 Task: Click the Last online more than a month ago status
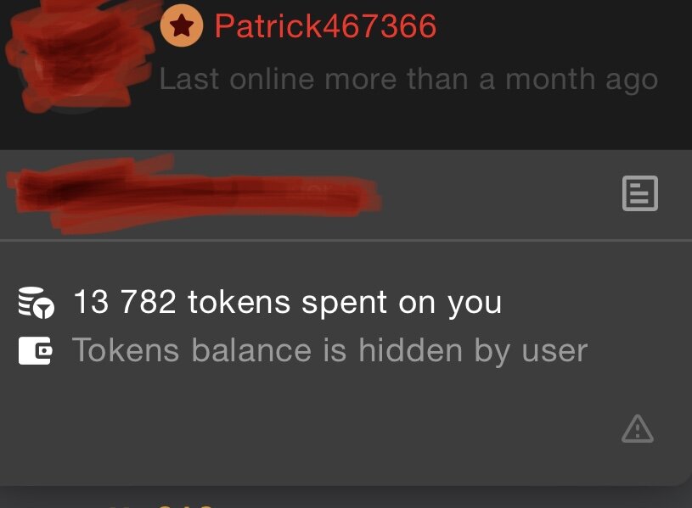(x=408, y=80)
